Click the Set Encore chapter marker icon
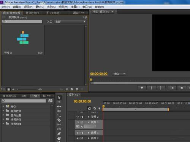 tap(95, 108)
